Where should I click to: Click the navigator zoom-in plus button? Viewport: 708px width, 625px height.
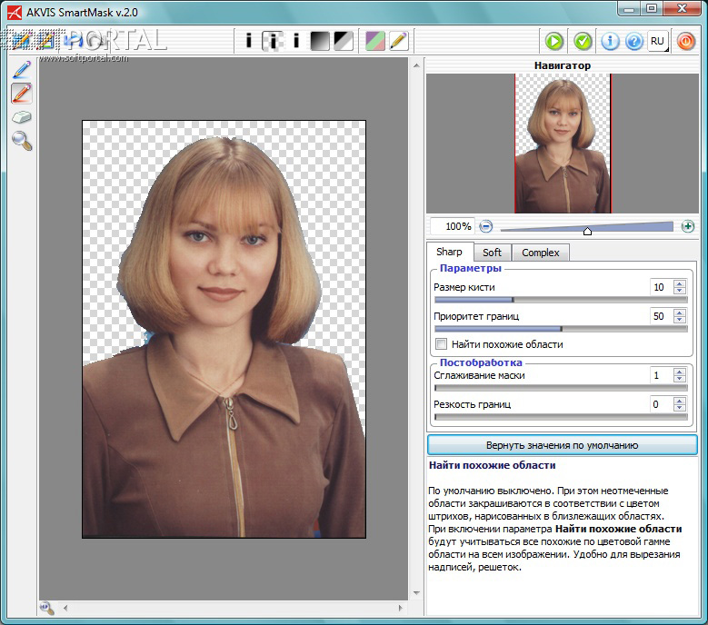(x=688, y=226)
